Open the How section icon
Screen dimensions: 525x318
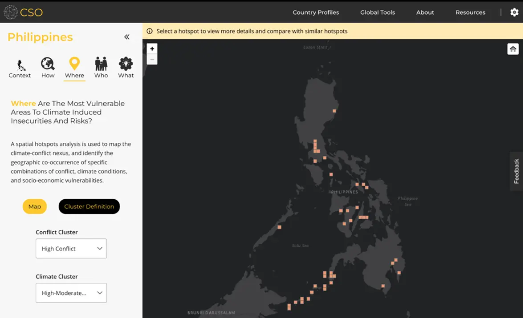48,64
